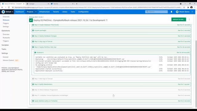Open the Tenants menu
Image resolution: width=197 pixels, height=111 pixels.
coord(56,12)
